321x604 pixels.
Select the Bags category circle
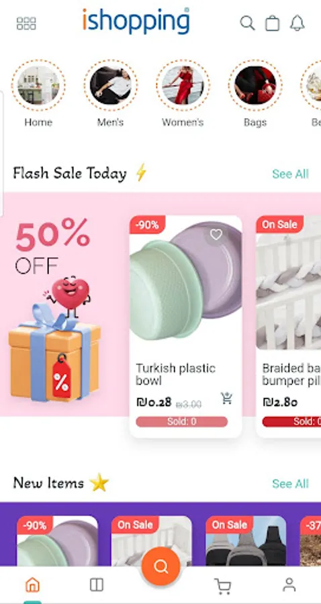[255, 85]
